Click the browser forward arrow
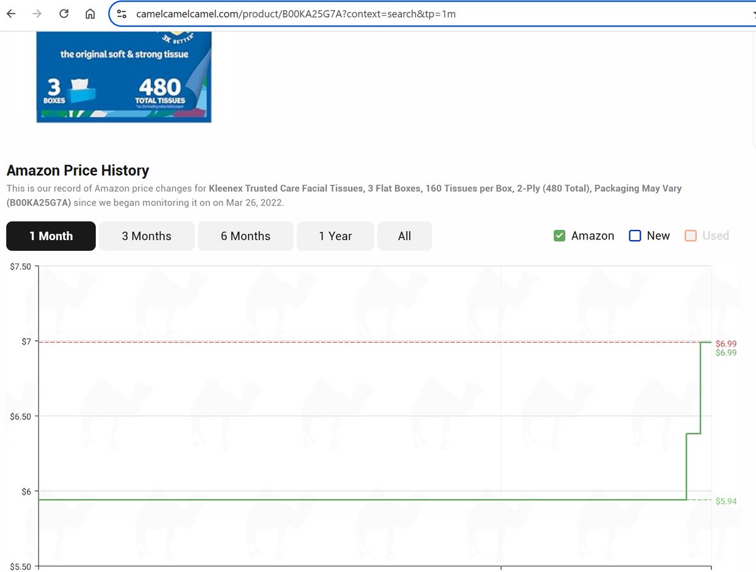 pos(37,14)
